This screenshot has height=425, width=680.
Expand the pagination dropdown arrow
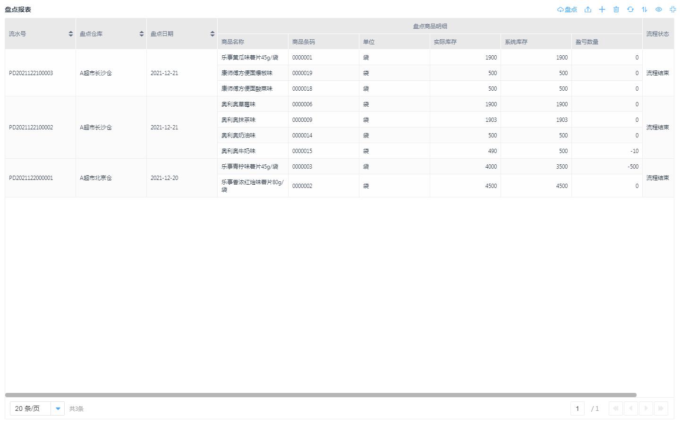tap(58, 408)
